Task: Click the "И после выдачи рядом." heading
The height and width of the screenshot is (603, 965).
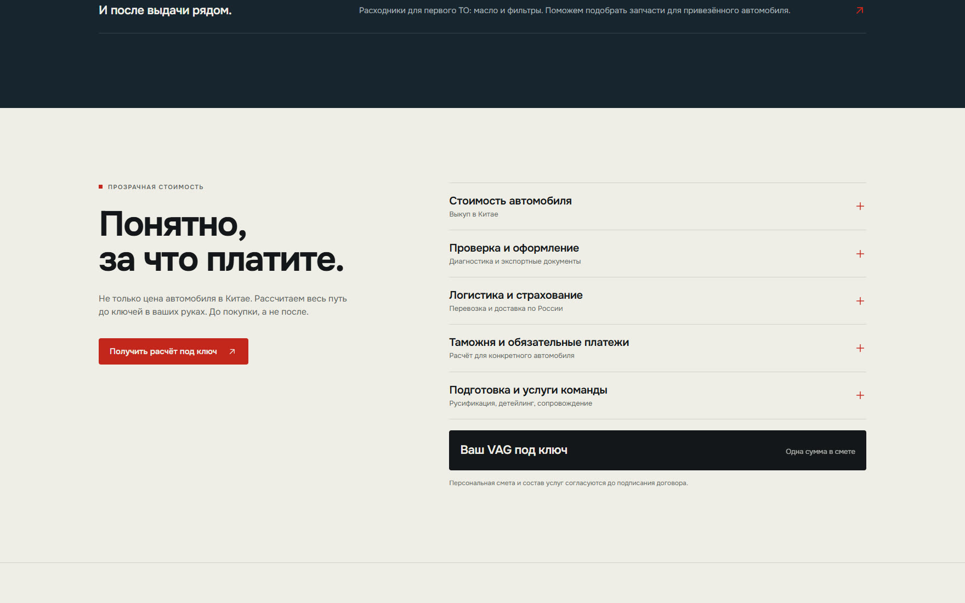Action: click(x=165, y=10)
